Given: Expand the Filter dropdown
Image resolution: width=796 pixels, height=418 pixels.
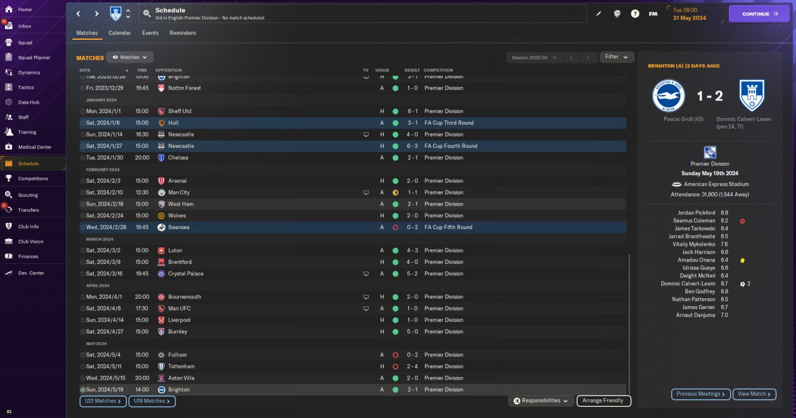Looking at the screenshot, I should click(x=617, y=57).
